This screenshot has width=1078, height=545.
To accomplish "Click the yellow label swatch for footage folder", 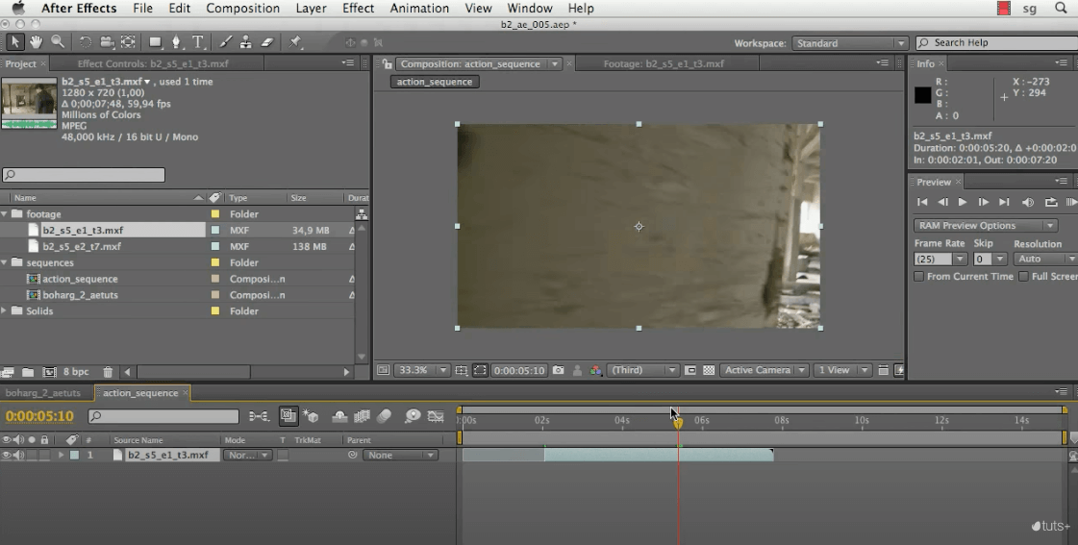I will coord(215,214).
